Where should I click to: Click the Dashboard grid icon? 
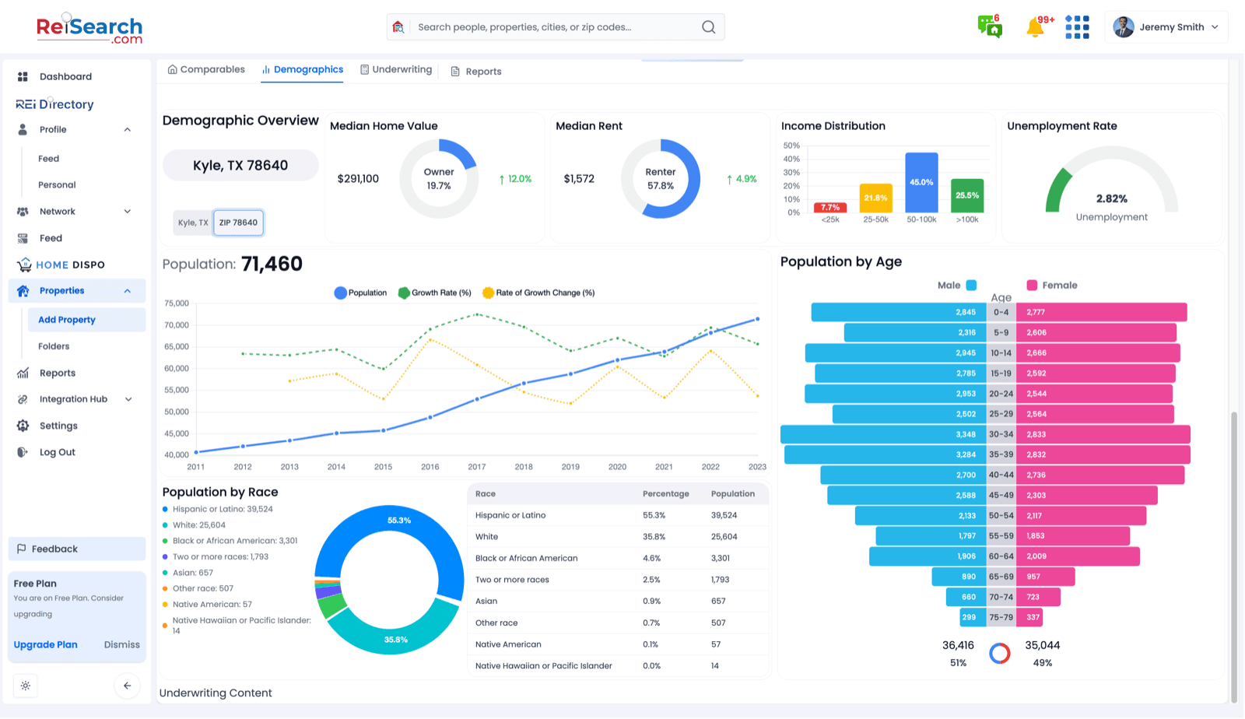pyautogui.click(x=23, y=76)
